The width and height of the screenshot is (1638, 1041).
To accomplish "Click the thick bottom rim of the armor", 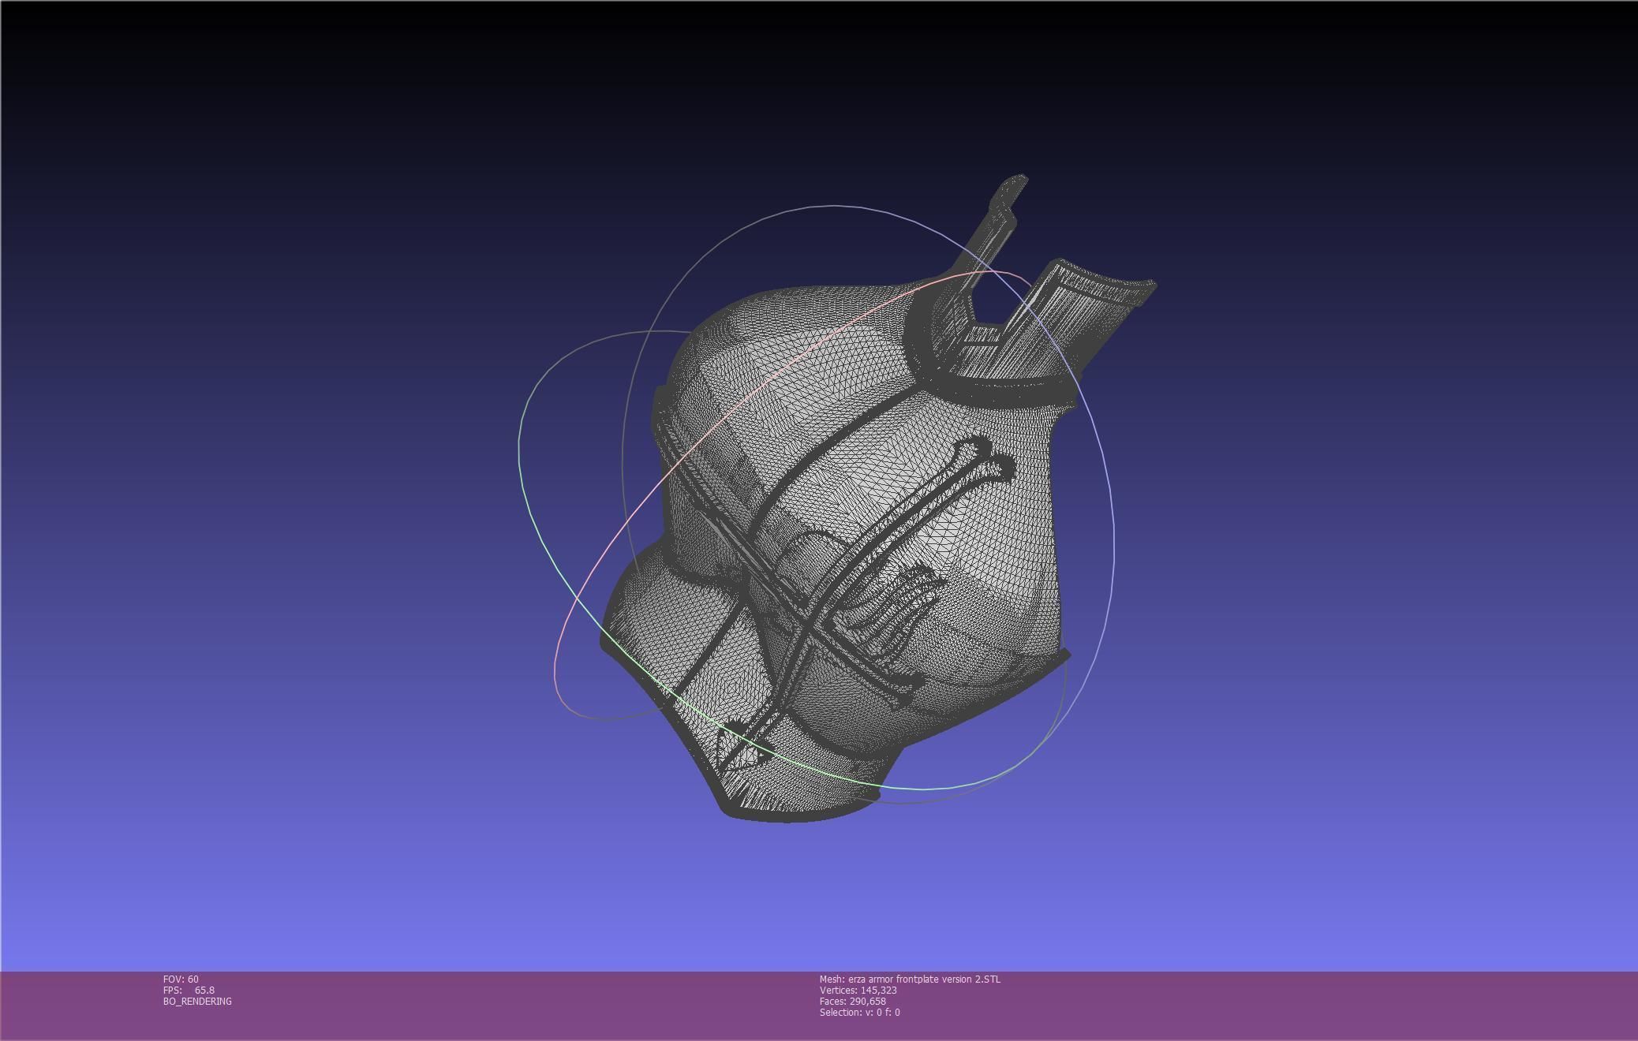I will pyautogui.click(x=789, y=815).
